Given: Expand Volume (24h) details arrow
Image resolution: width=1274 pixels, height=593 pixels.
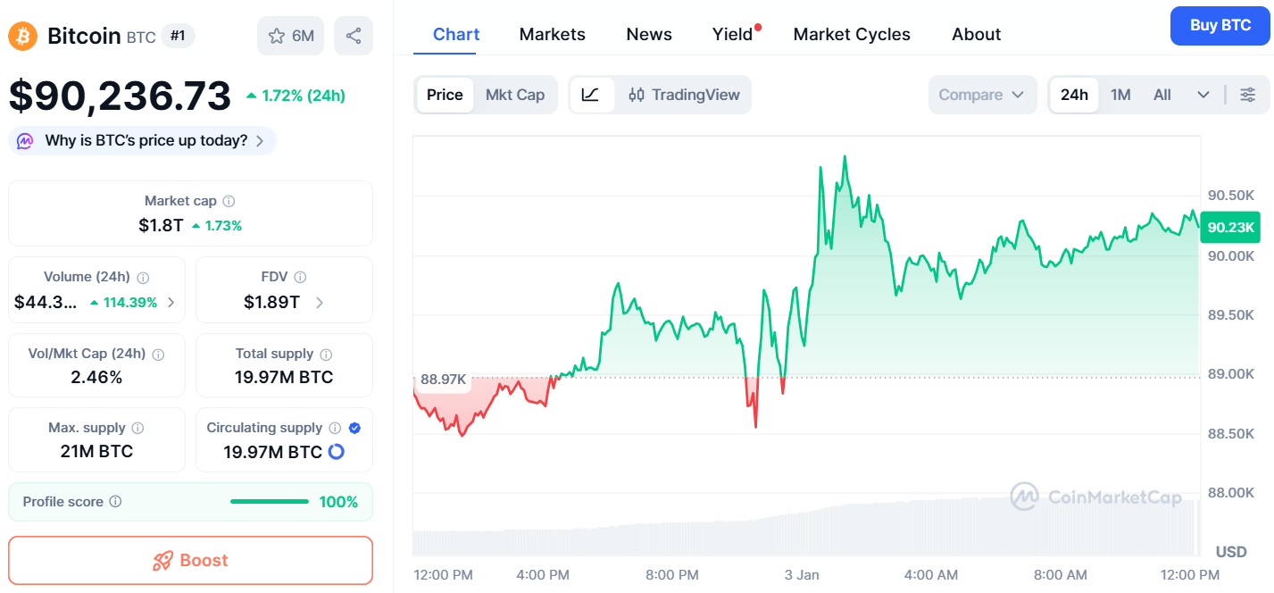Looking at the screenshot, I should coord(171,303).
